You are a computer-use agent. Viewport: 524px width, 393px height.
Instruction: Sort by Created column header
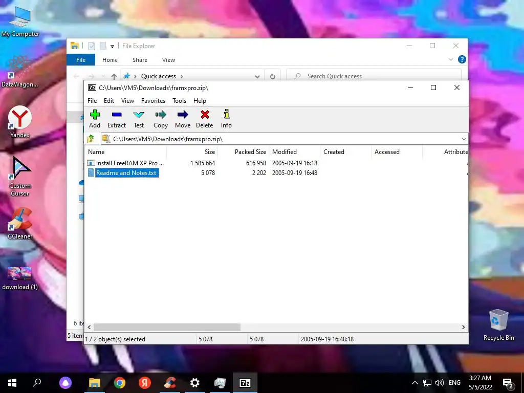tap(345, 151)
